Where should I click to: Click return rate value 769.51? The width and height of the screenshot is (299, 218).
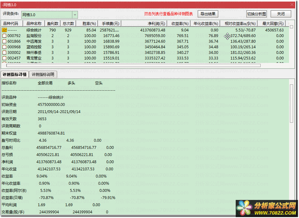tap(182, 36)
